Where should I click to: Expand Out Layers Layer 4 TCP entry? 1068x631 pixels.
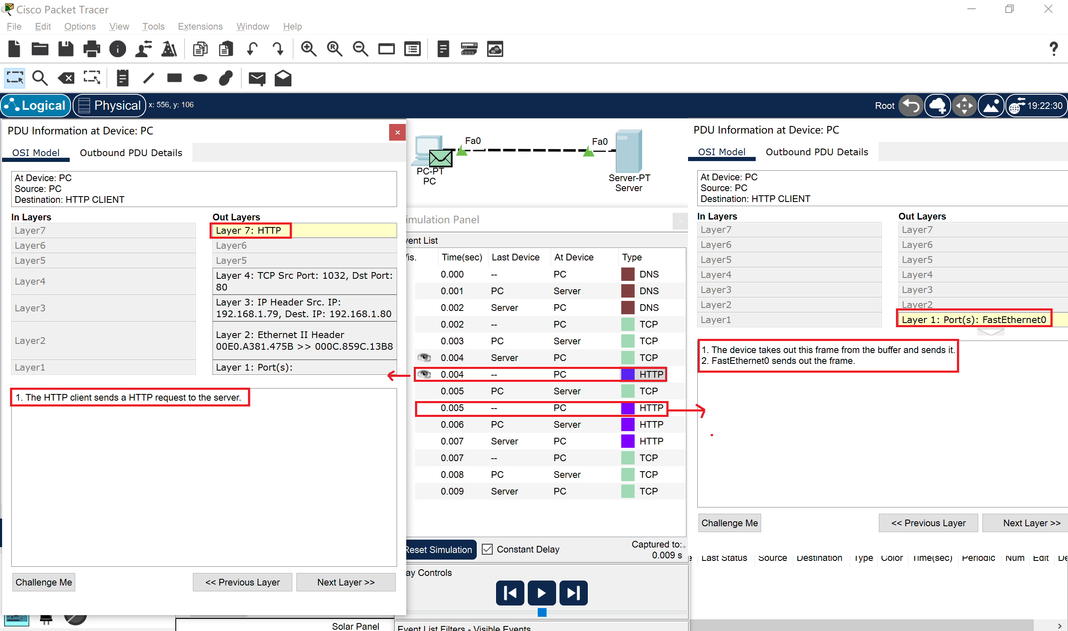(304, 281)
